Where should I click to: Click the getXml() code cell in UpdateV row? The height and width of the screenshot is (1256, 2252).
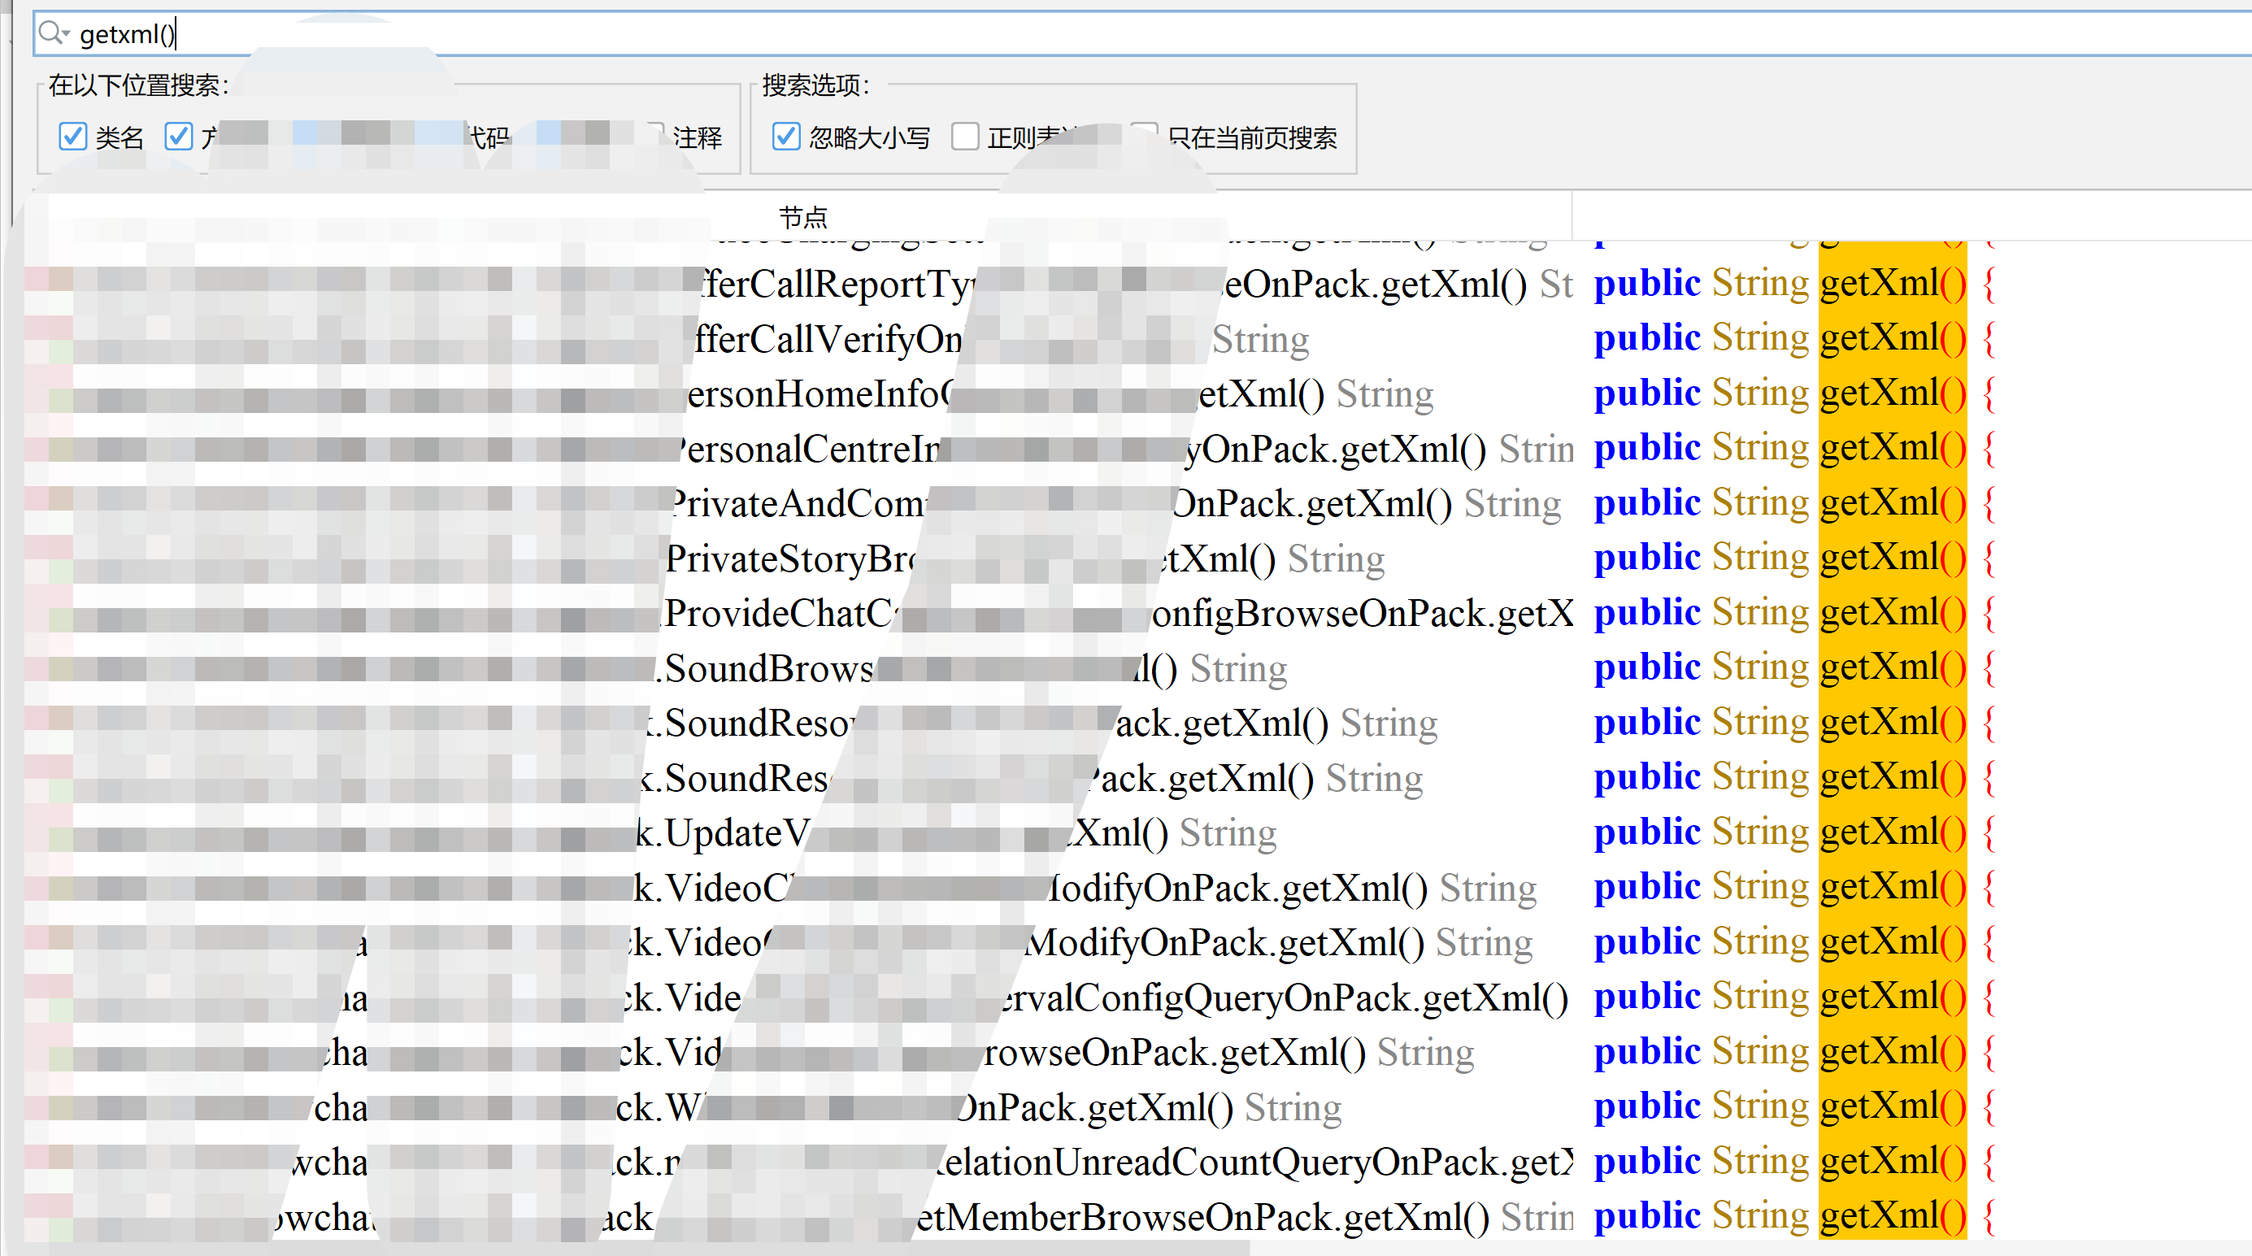coord(1893,832)
